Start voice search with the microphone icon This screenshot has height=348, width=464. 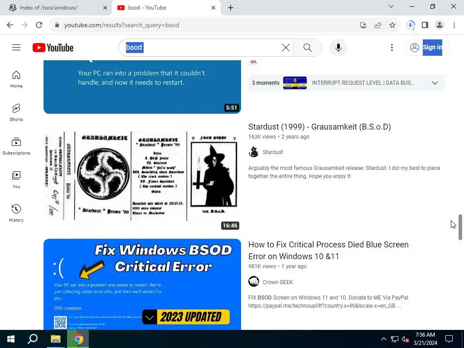pos(338,47)
